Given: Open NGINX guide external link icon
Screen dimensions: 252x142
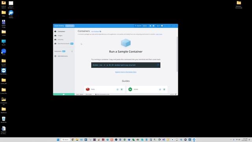Looking at the screenshot, I should pyautogui.click(x=160, y=90).
